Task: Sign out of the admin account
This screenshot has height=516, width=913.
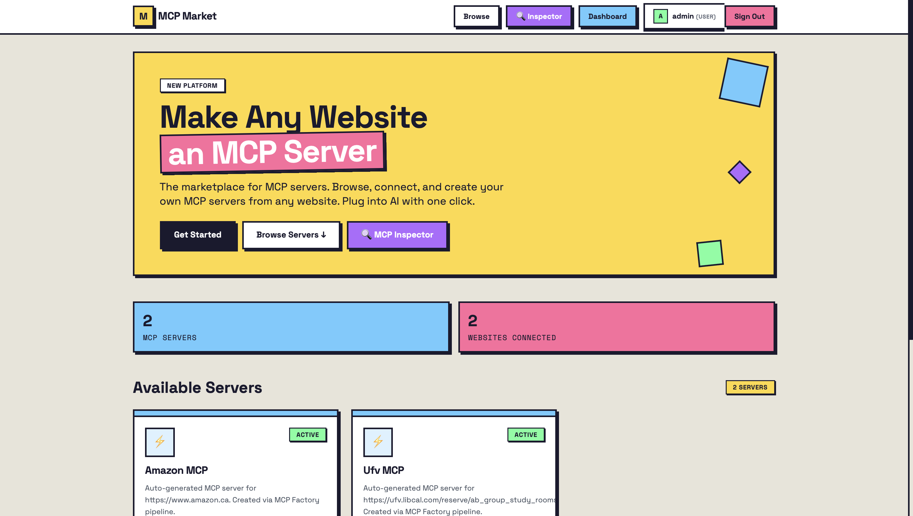Action: coord(749,16)
